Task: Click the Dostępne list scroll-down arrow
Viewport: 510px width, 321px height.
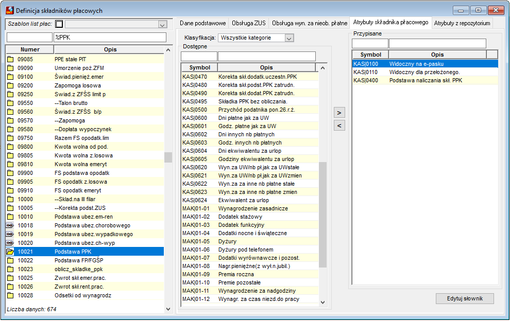Action: (x=322, y=302)
